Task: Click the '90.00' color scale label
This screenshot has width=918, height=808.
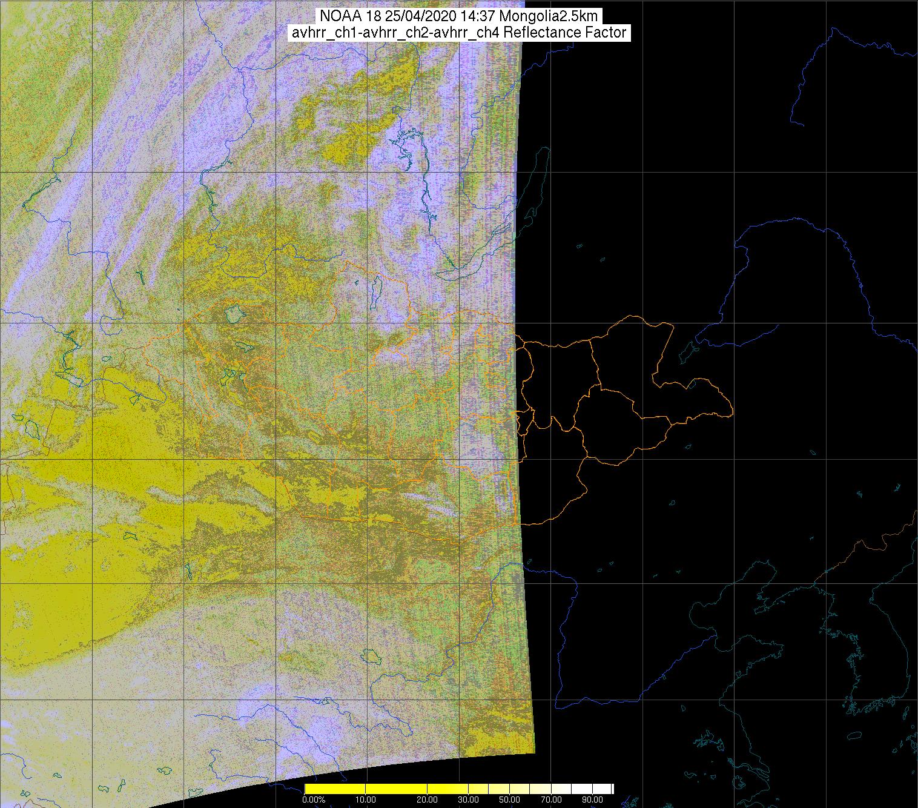Action: point(592,800)
